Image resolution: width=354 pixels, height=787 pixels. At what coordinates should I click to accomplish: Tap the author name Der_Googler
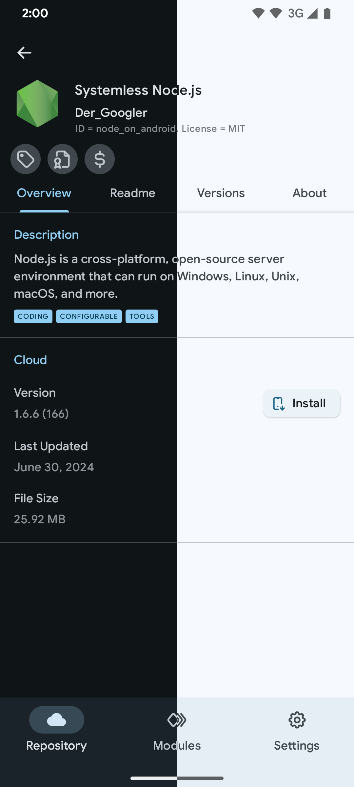pyautogui.click(x=111, y=113)
